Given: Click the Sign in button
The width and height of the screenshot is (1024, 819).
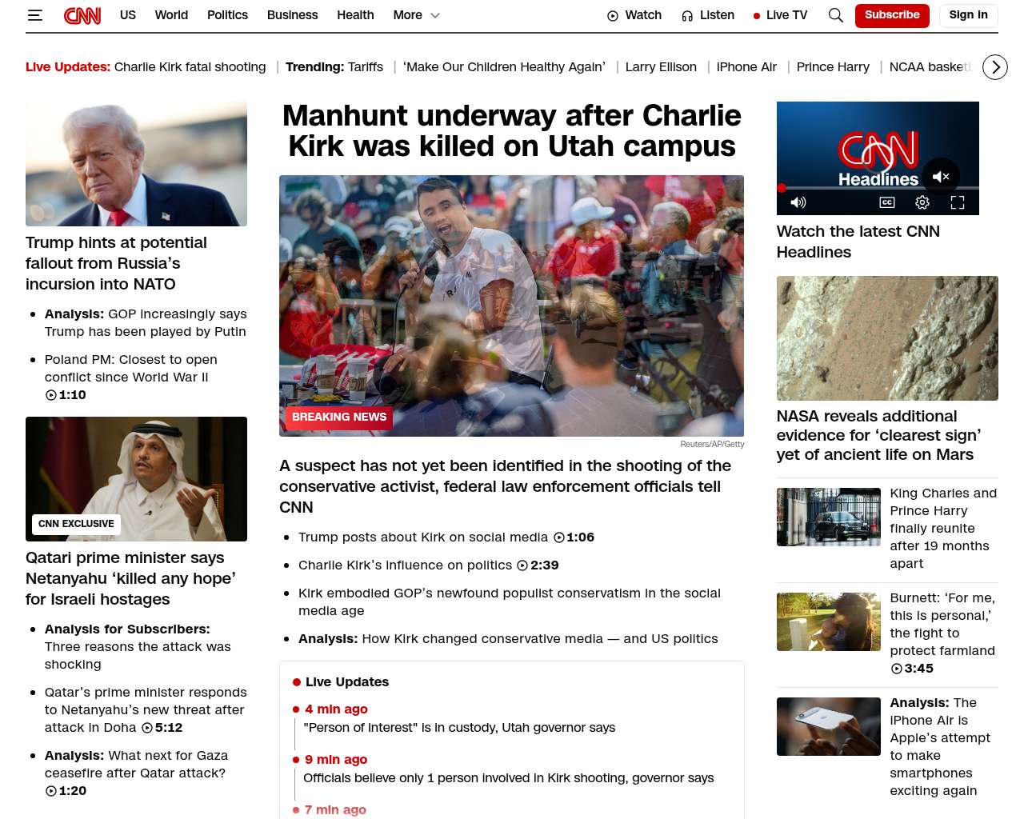Looking at the screenshot, I should pos(968,15).
